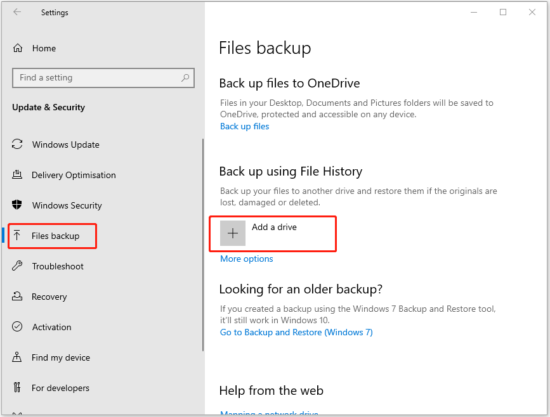
Task: Click the Find my device person icon
Action: pos(17,357)
